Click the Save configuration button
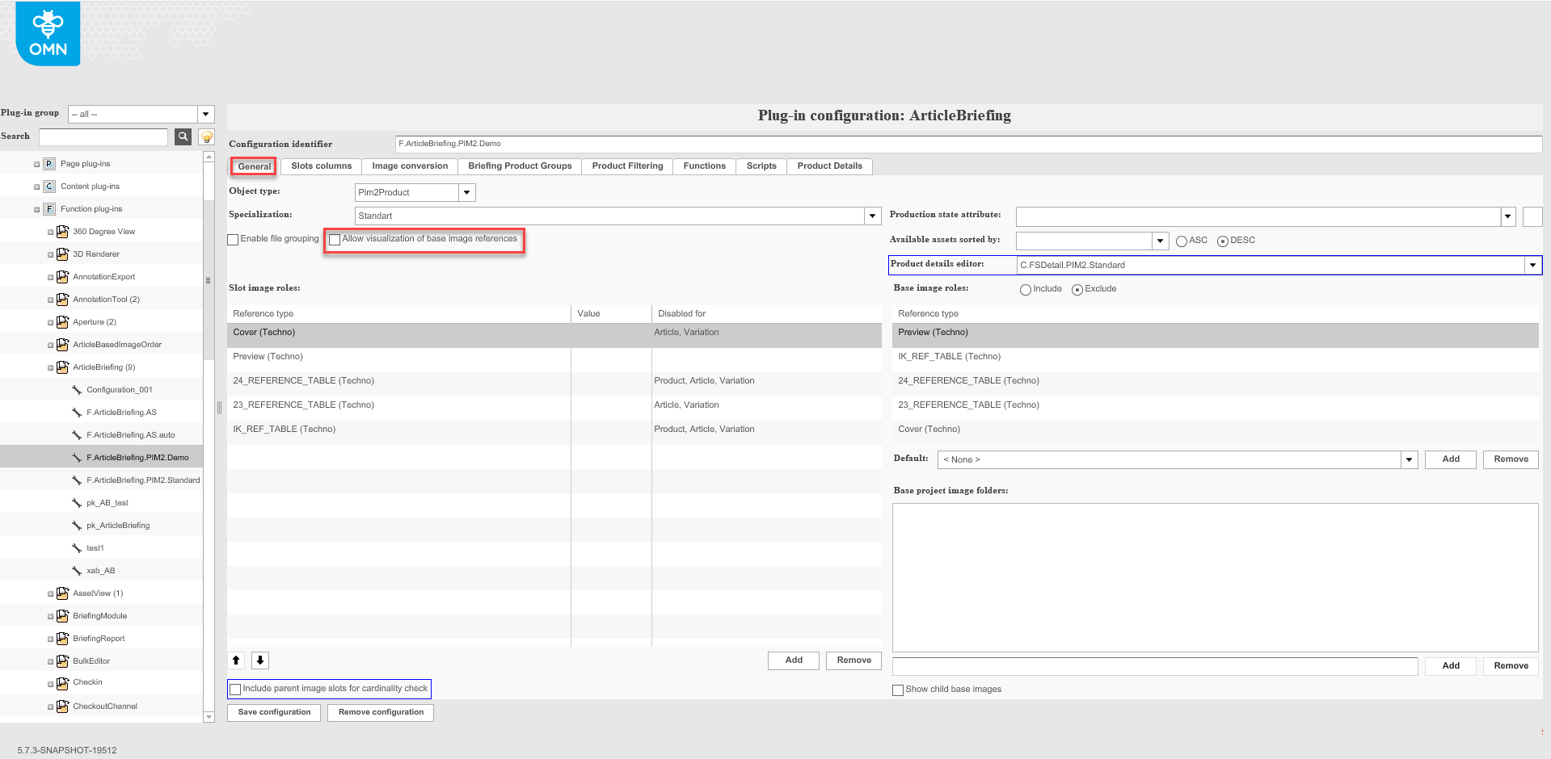 click(273, 712)
